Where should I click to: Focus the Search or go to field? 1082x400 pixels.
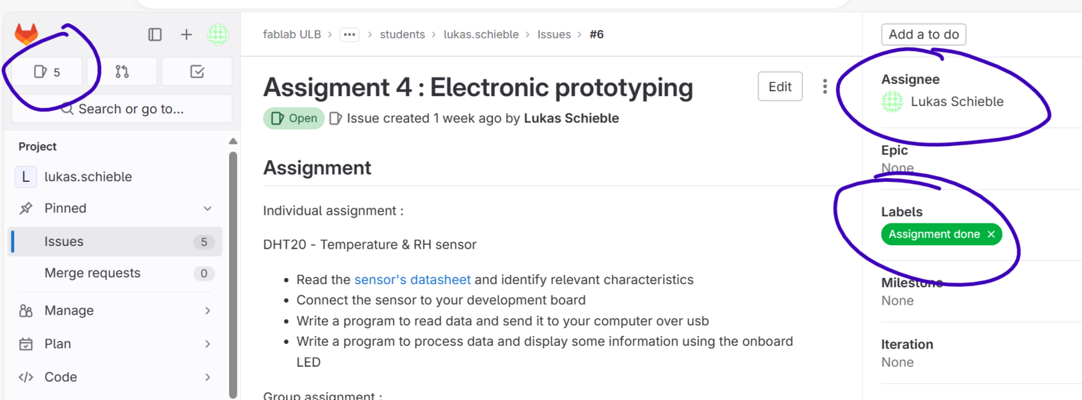tap(122, 109)
